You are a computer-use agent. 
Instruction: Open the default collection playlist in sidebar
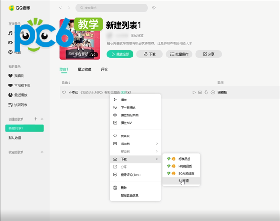click(15, 138)
